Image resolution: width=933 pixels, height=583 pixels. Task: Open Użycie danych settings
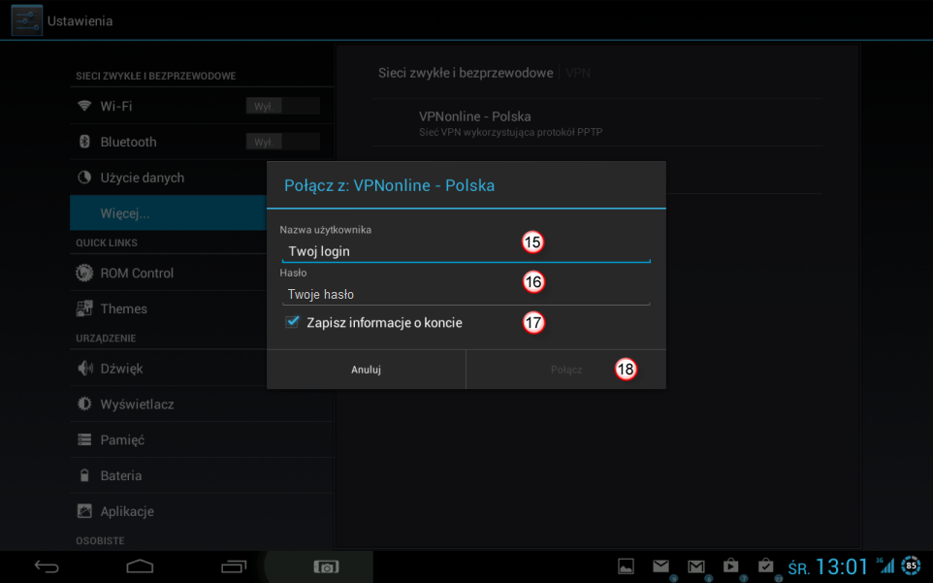168,178
